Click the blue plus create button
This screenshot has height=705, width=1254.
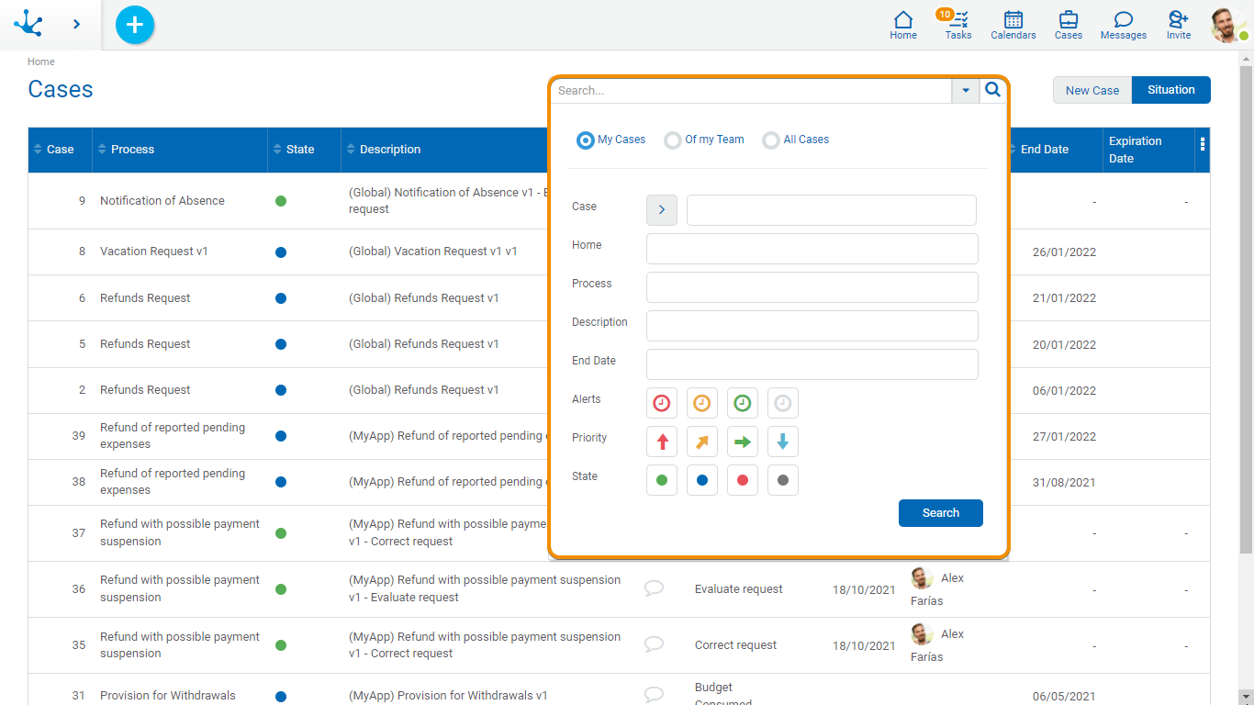[135, 25]
